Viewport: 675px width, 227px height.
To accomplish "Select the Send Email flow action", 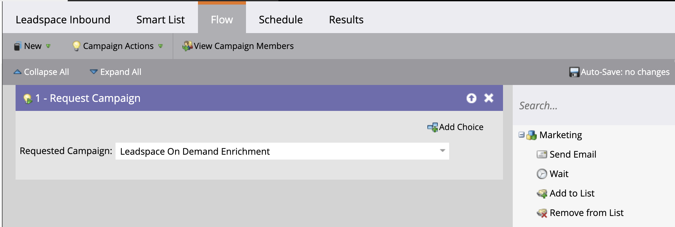I will click(x=567, y=154).
